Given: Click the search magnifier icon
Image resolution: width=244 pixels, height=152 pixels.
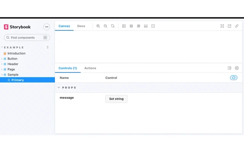Looking at the screenshot, I should point(8,38).
